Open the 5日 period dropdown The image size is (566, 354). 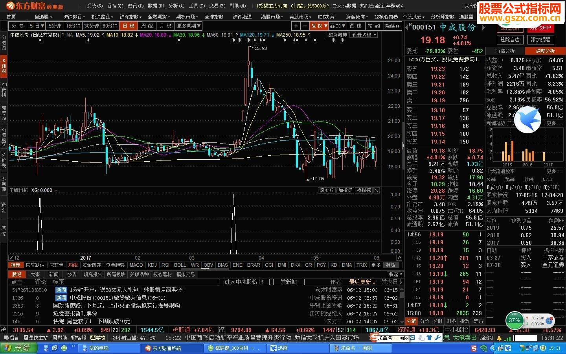coord(37,26)
